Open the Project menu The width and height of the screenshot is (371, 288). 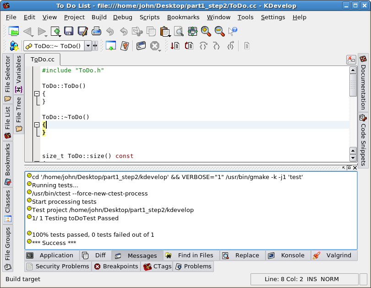click(x=74, y=17)
